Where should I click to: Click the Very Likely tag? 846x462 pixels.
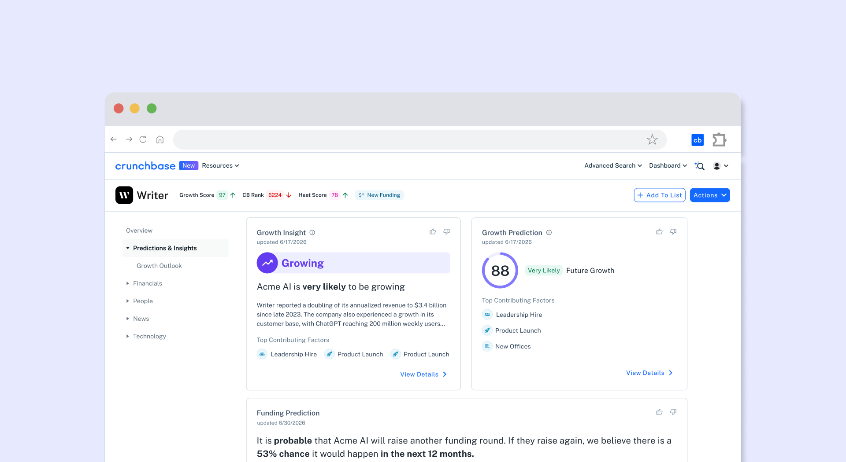point(544,270)
